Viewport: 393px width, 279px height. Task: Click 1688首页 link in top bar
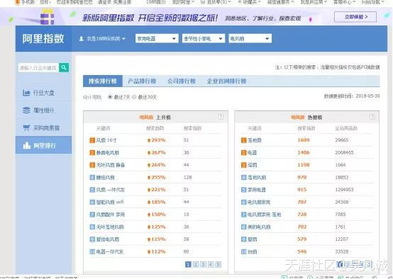(155, 2)
